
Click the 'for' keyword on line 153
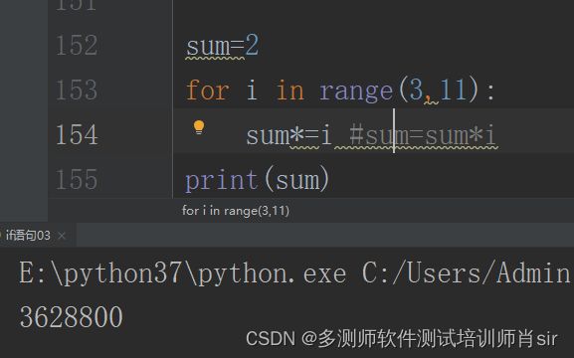(x=208, y=90)
